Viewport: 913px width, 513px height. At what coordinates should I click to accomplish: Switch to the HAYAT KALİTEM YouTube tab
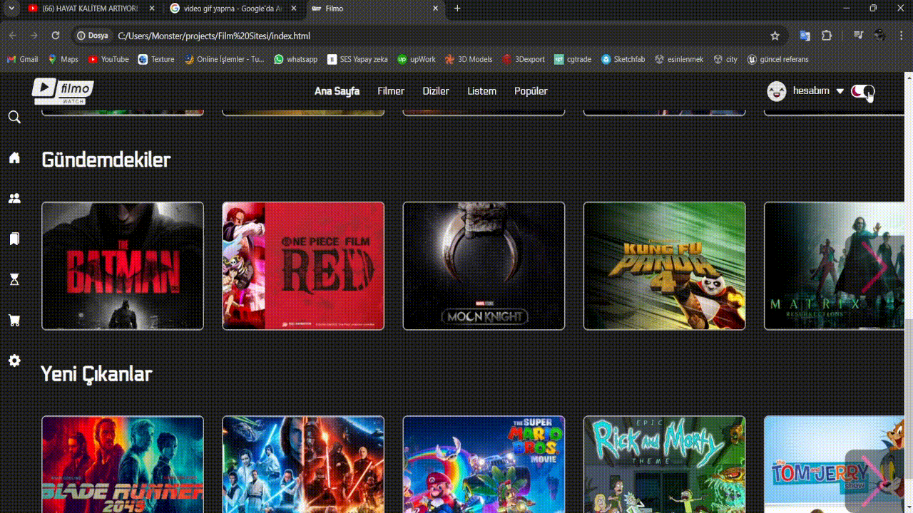click(x=91, y=9)
